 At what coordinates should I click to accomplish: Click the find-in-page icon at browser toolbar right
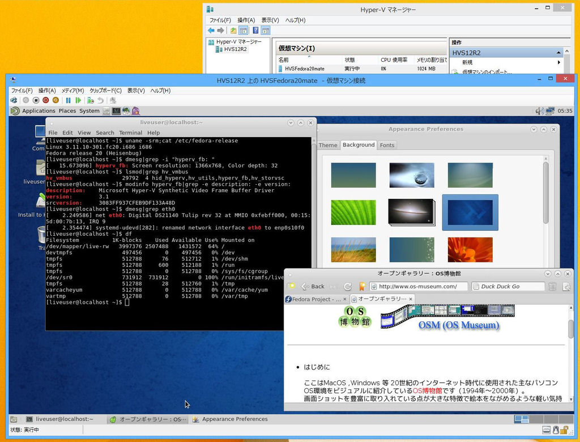[x=566, y=287]
